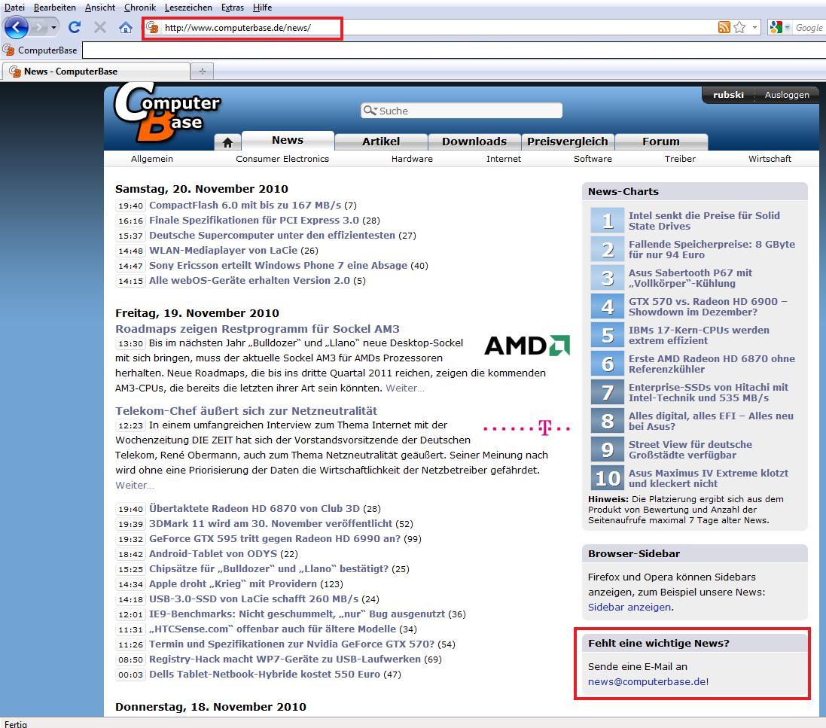Open the Ansicht menu
The image size is (826, 728).
[x=100, y=8]
